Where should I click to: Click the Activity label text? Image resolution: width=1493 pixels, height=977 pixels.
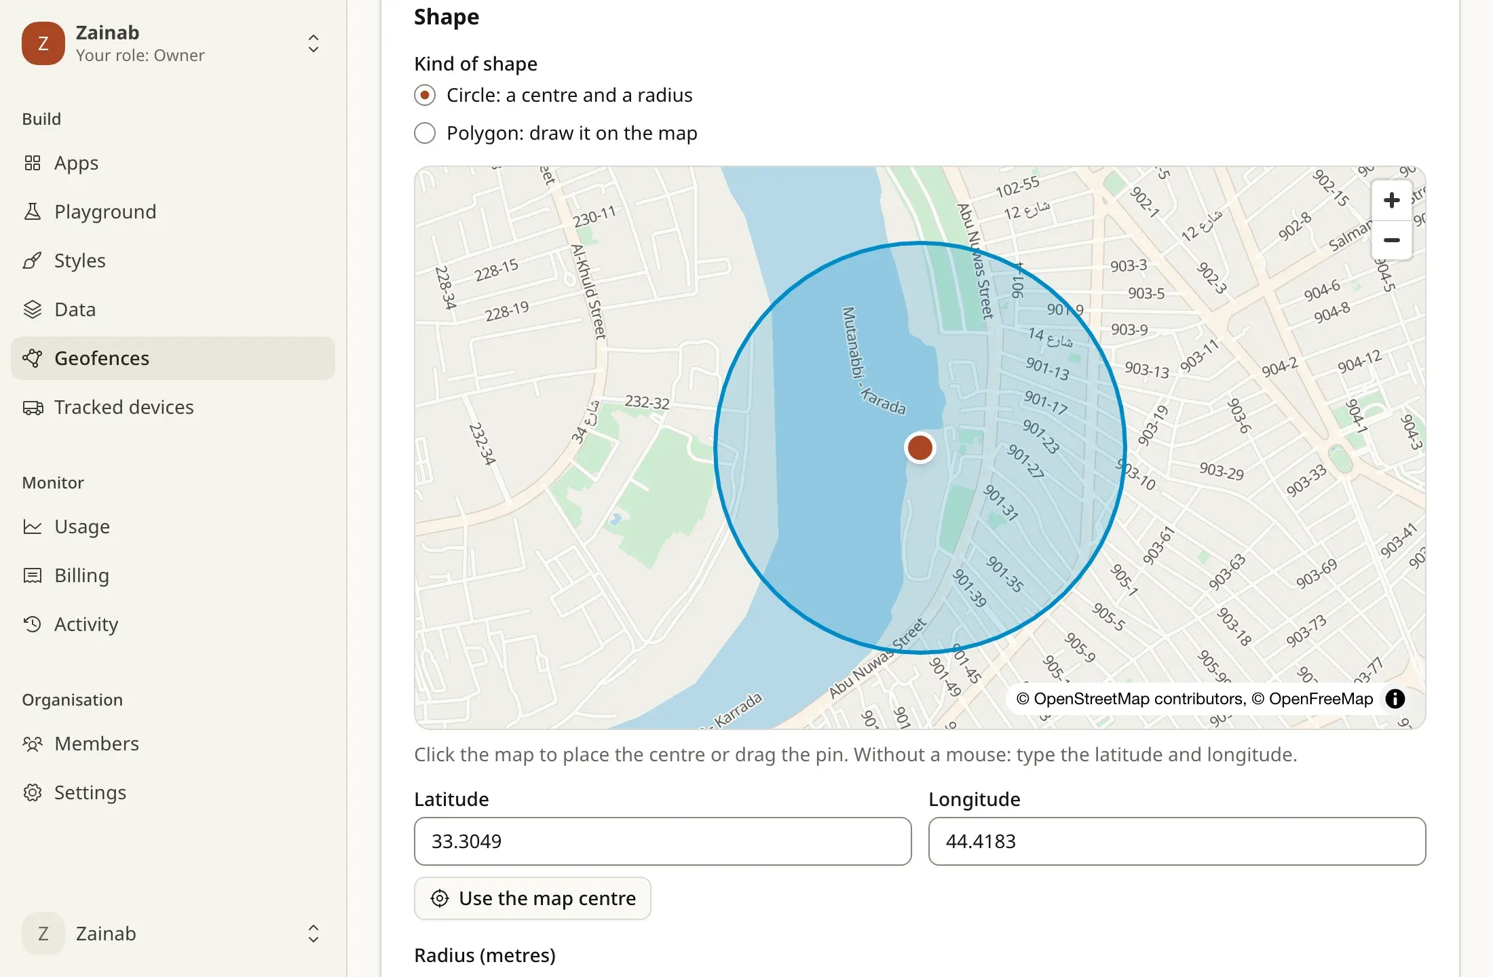pos(86,624)
